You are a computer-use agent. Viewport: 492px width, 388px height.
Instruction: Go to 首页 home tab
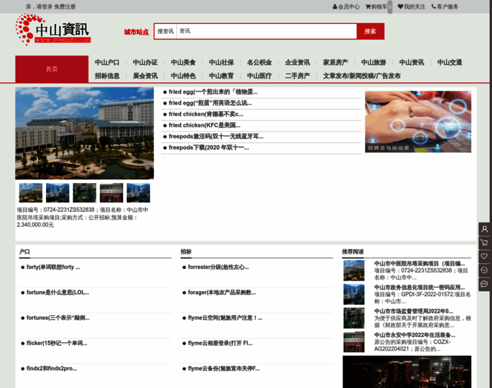52,69
